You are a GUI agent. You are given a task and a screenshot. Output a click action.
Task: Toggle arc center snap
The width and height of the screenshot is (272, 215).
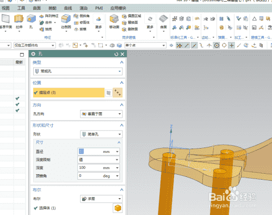(217, 45)
